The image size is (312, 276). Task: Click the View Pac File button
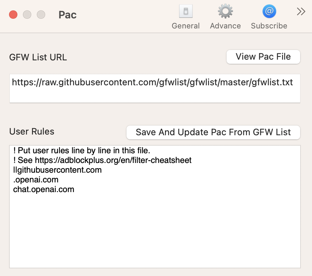tap(263, 57)
